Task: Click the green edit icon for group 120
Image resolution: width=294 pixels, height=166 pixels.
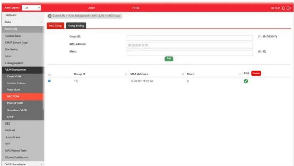Action: tap(246, 81)
